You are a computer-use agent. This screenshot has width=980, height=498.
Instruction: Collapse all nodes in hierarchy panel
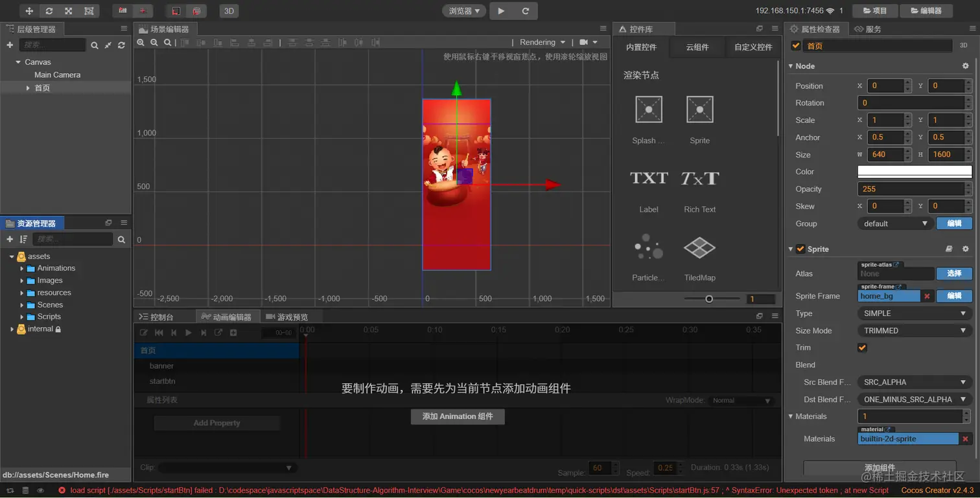pos(108,45)
